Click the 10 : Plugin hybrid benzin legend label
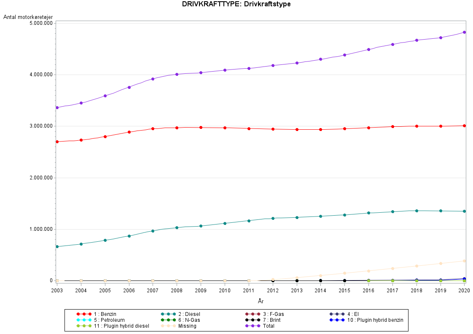The height and width of the screenshot is (334, 473). tap(375, 320)
